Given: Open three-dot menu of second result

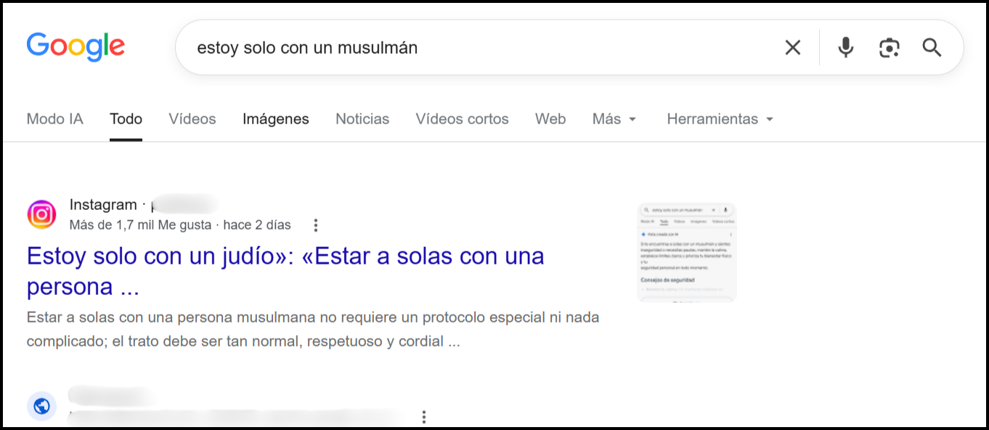Looking at the screenshot, I should (x=424, y=417).
